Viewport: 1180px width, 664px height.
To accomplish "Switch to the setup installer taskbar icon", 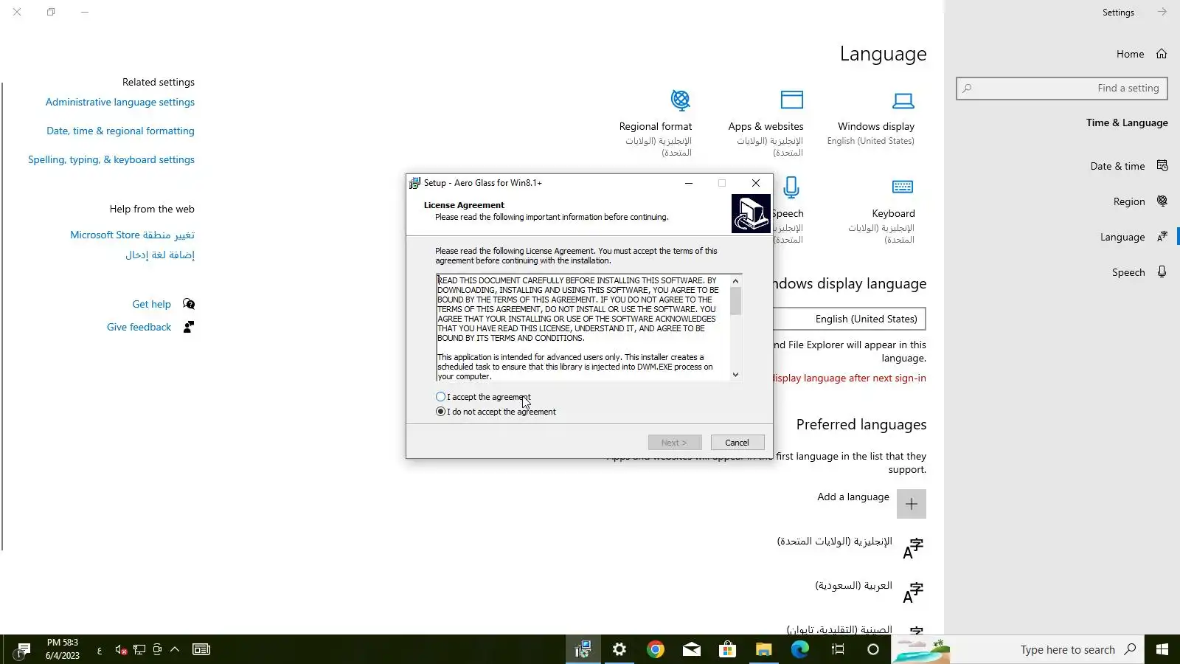I will (583, 649).
